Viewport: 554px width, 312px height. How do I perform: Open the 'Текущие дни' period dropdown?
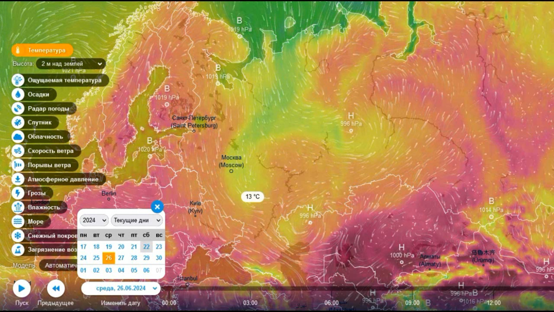137,220
